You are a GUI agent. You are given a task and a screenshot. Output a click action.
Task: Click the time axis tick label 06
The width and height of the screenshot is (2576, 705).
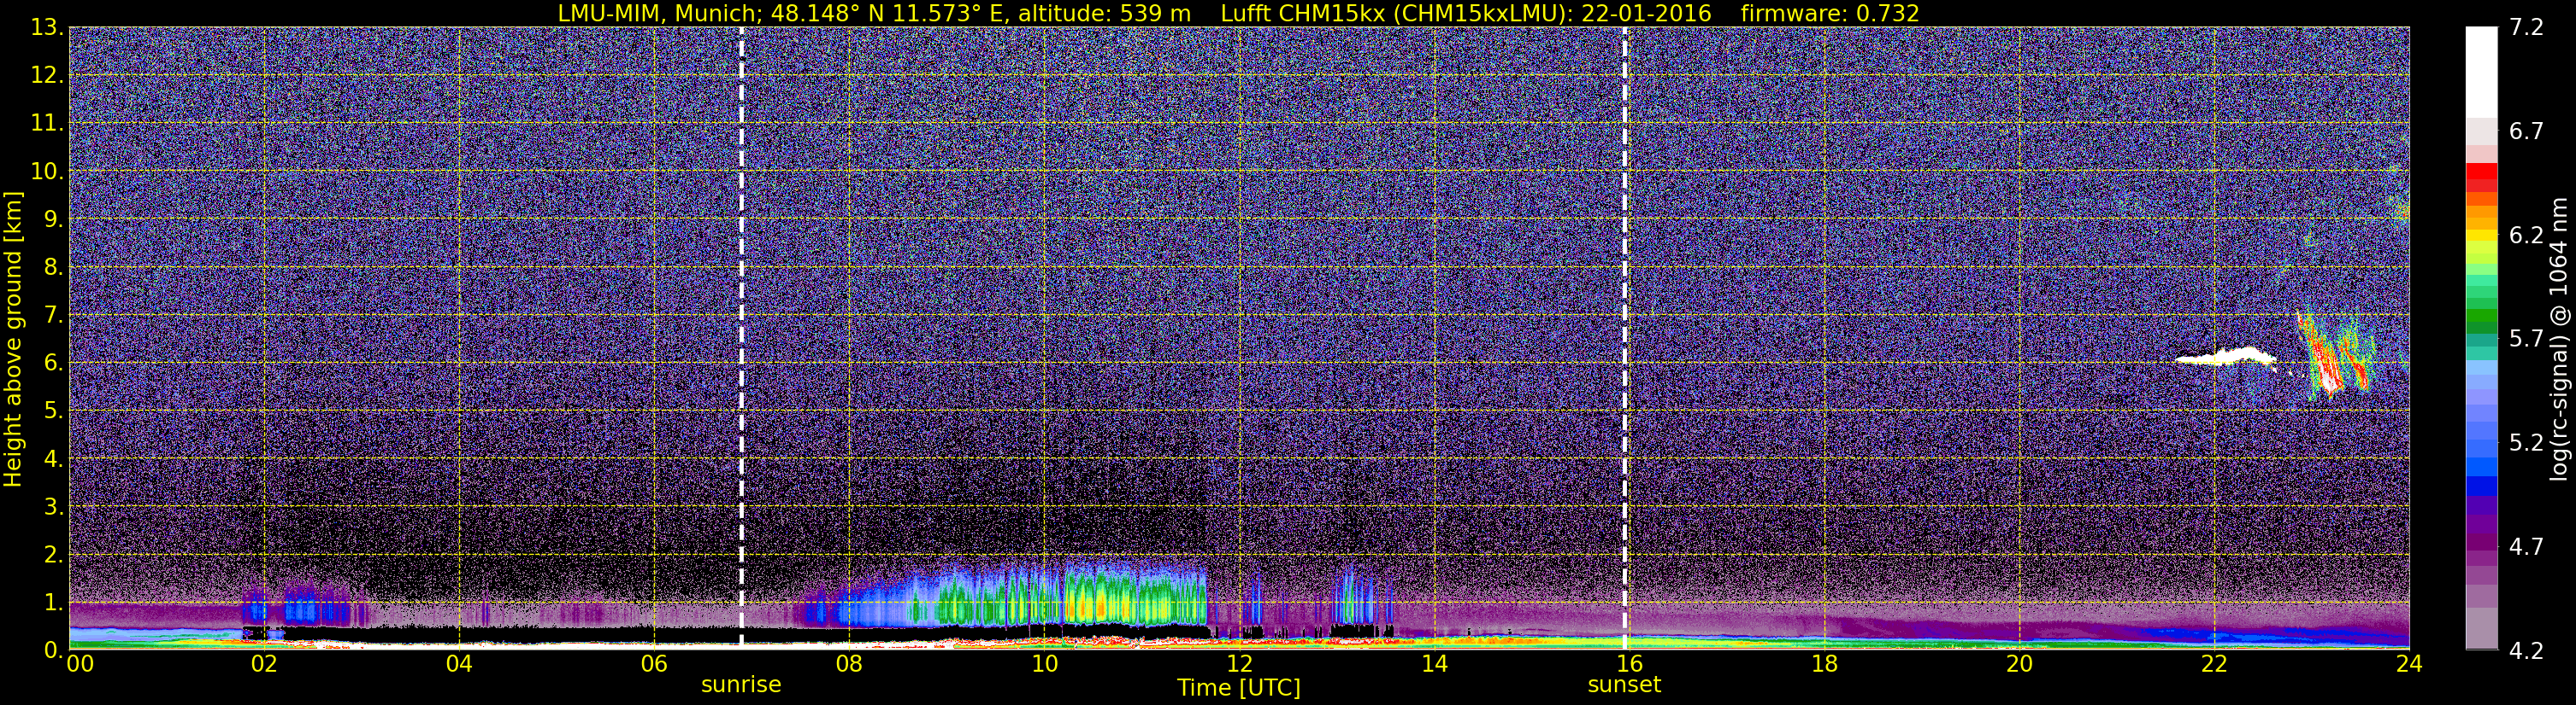(x=654, y=664)
